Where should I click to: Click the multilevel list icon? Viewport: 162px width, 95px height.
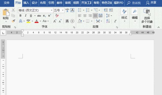(x=96, y=10)
